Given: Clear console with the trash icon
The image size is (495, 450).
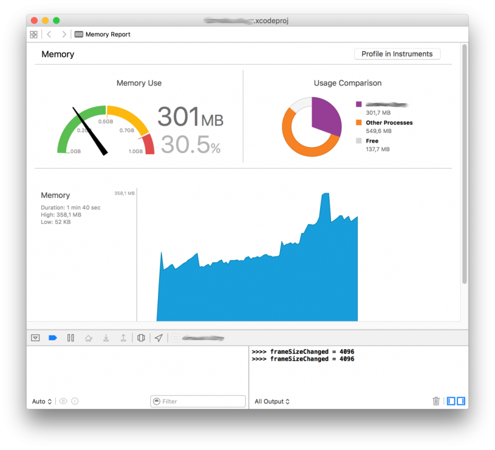Looking at the screenshot, I should coord(436,401).
